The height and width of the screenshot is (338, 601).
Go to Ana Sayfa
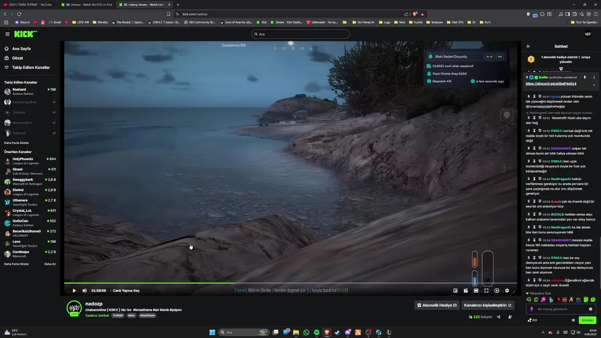21,49
